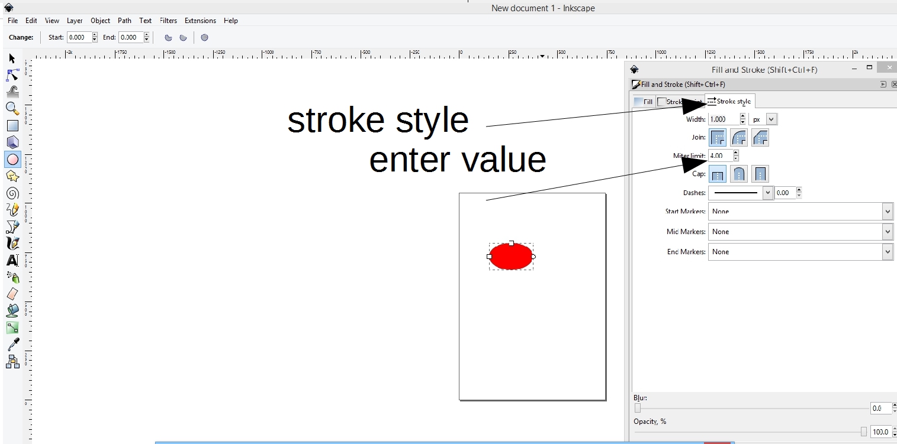Select the Paint Bucket fill tool
Screen dimensions: 897x444
(x=12, y=310)
